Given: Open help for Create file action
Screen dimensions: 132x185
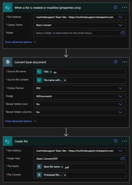Looking at the screenshot, I should [x=115, y=141].
